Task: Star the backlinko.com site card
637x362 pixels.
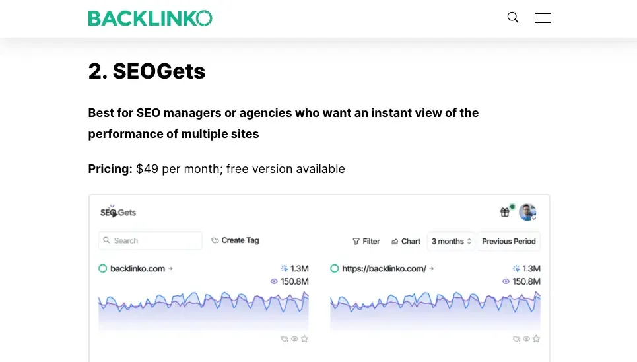Action: (x=304, y=339)
